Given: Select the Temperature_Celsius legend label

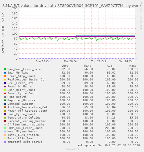Looking at the screenshot, I should tap(24, 118).
